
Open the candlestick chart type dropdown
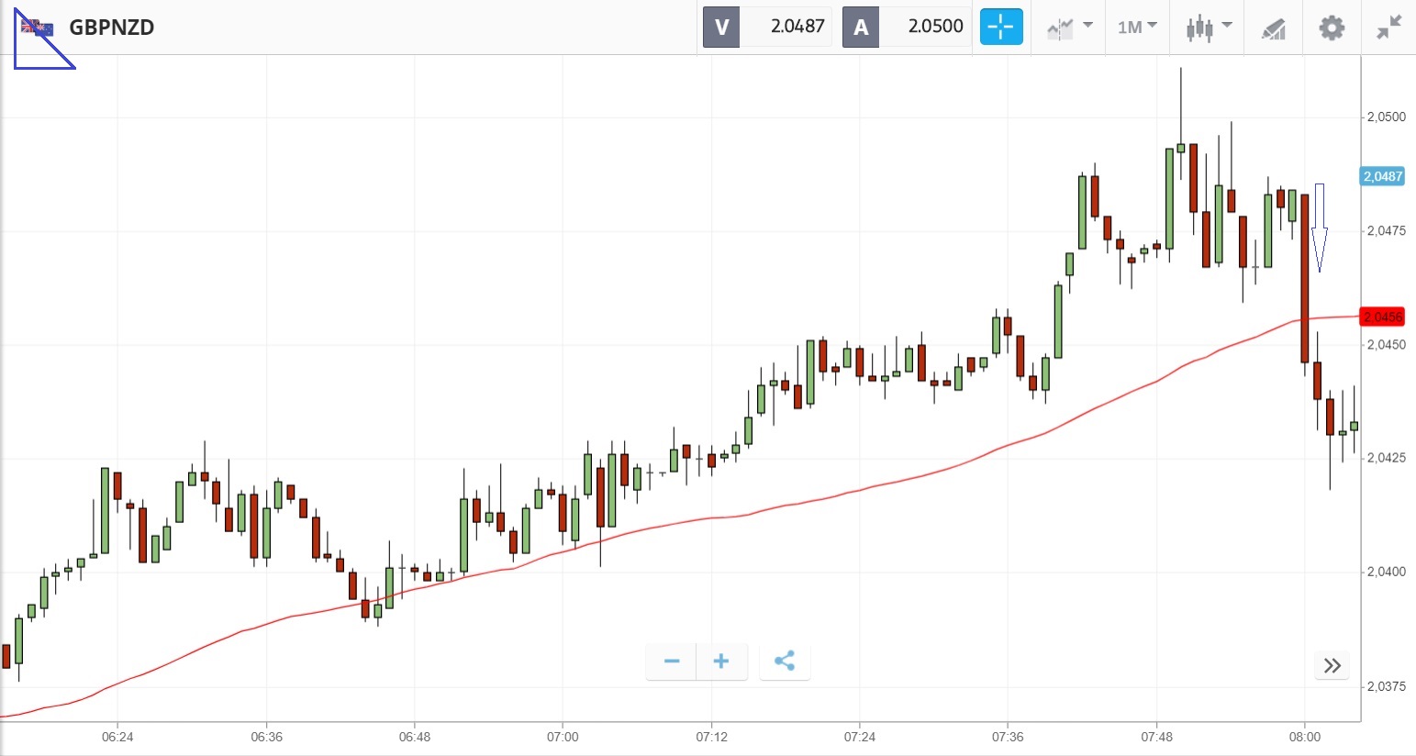(1208, 27)
